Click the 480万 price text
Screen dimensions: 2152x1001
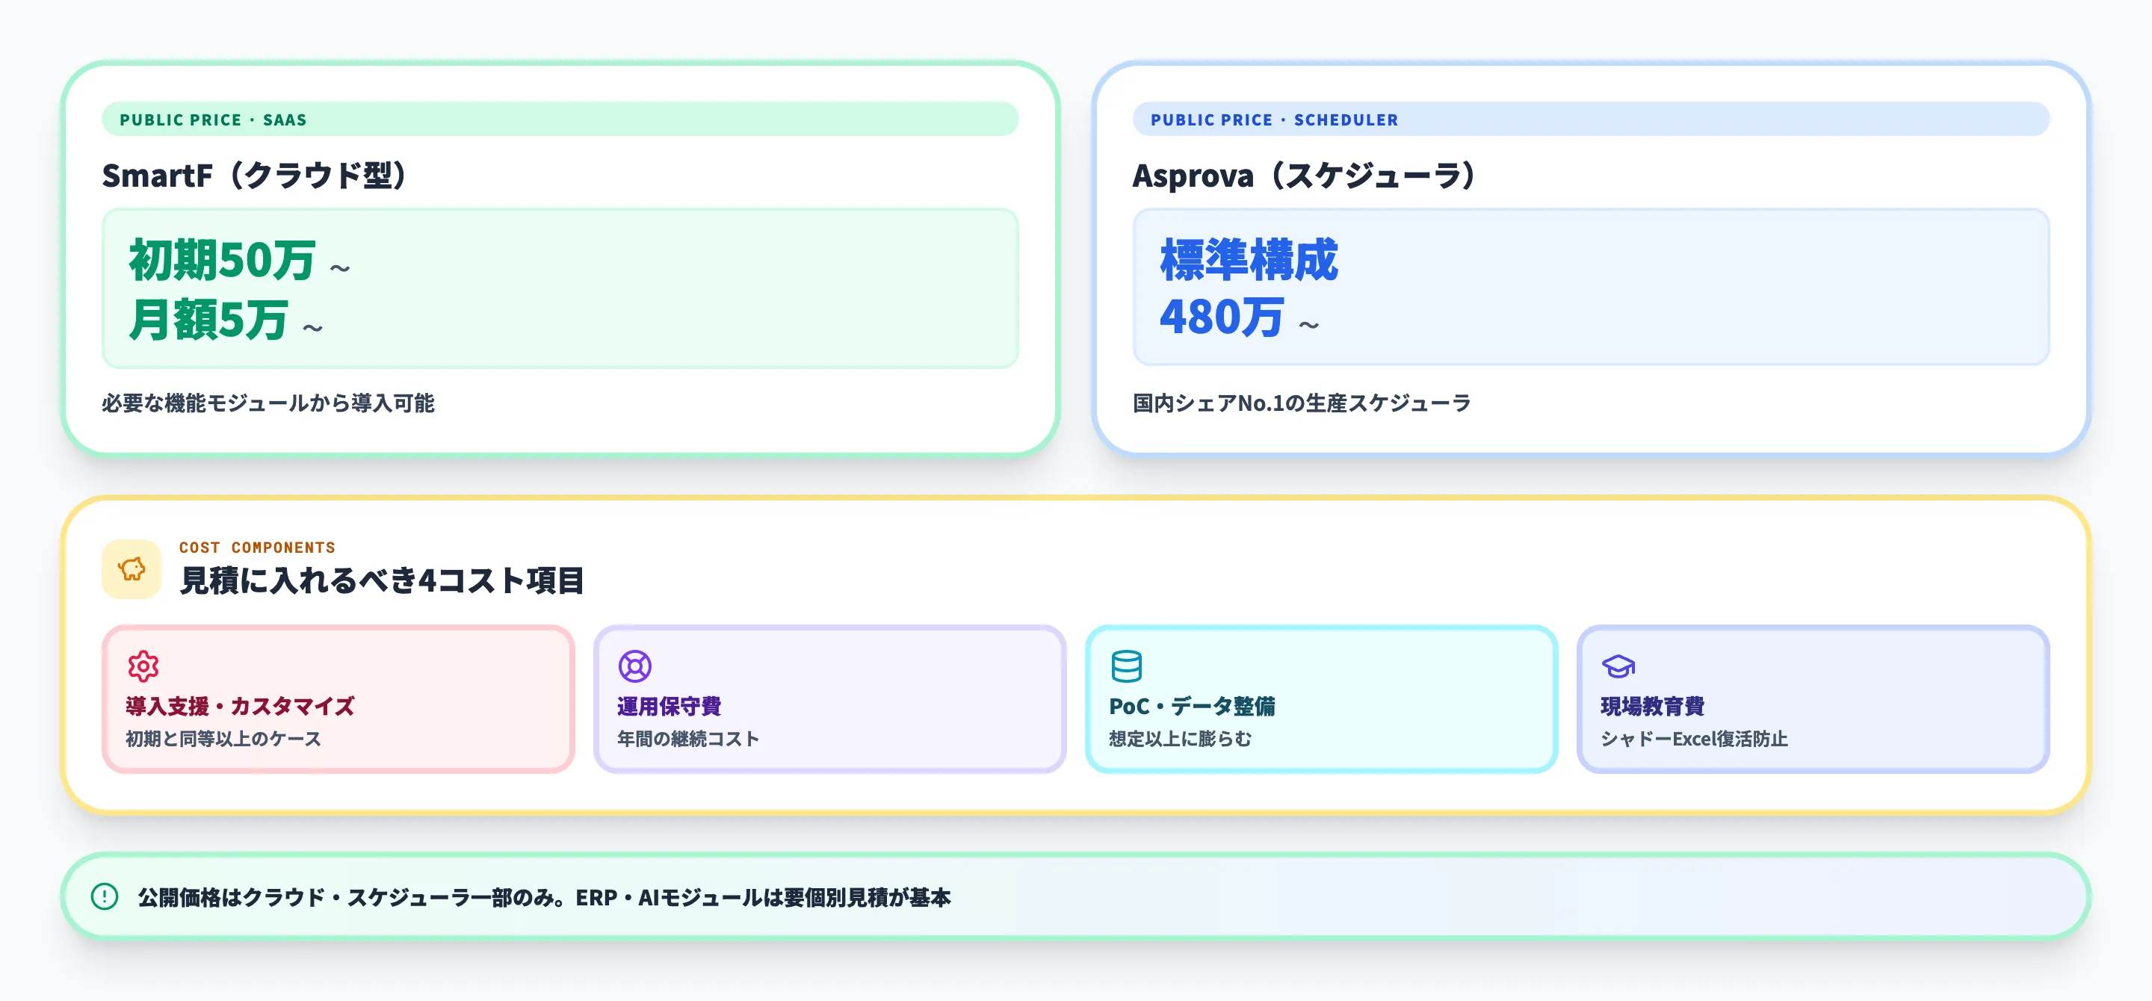[1222, 317]
